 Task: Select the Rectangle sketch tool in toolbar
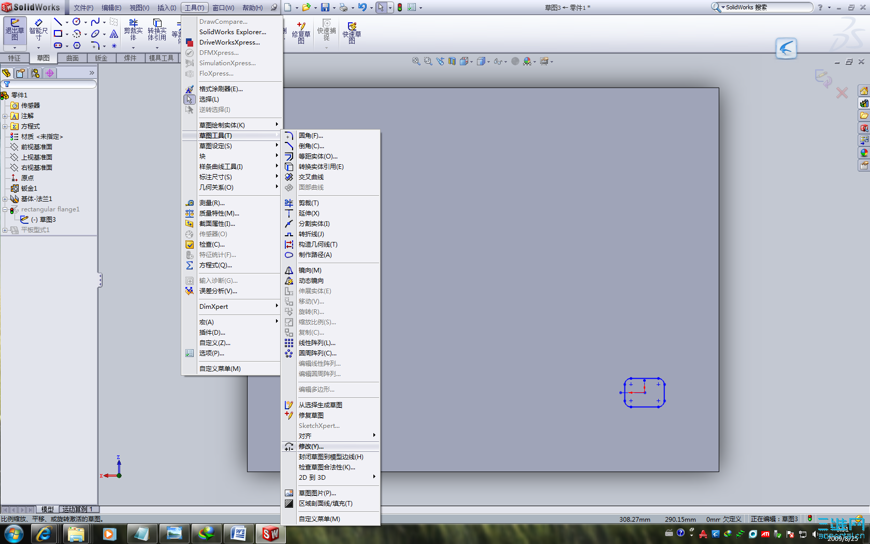[x=58, y=34]
